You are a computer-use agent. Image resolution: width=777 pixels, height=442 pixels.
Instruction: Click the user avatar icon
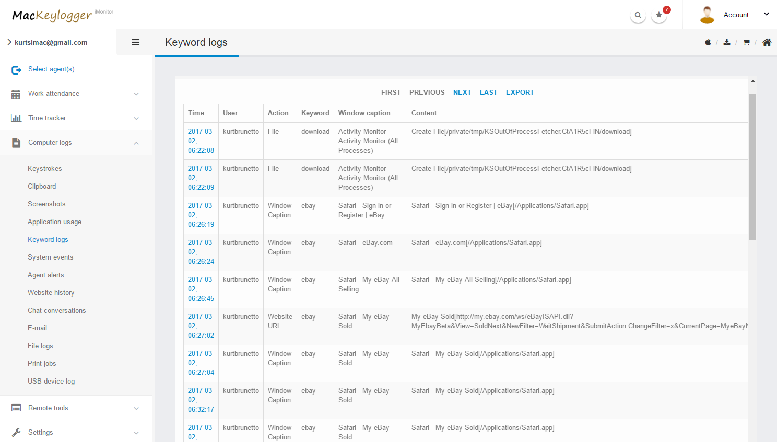click(x=707, y=15)
